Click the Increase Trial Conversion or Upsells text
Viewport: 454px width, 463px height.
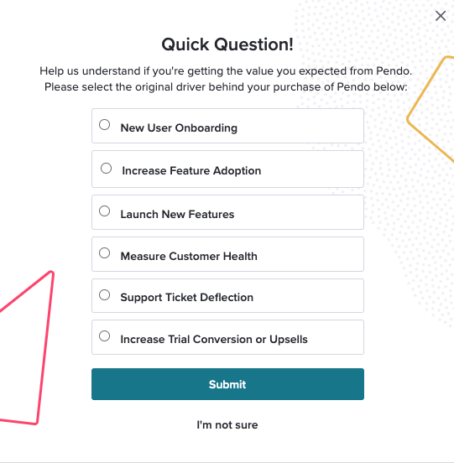(214, 339)
